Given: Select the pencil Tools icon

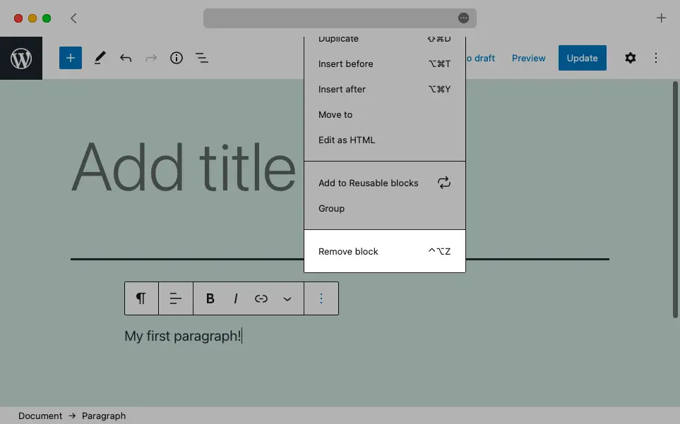Looking at the screenshot, I should [x=100, y=58].
